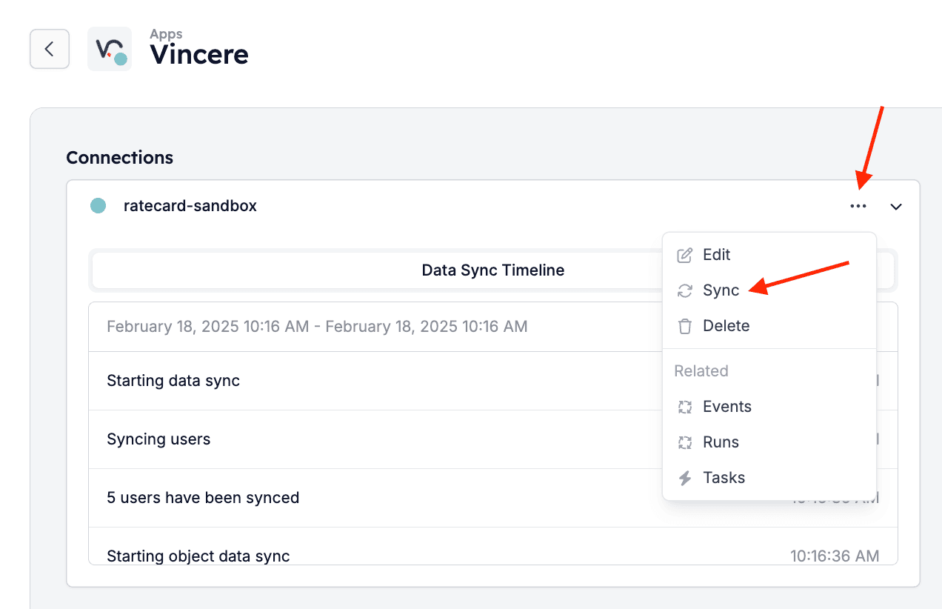Switch to the Data Sync Timeline tab
Viewport: 942px width, 609px height.
point(493,270)
